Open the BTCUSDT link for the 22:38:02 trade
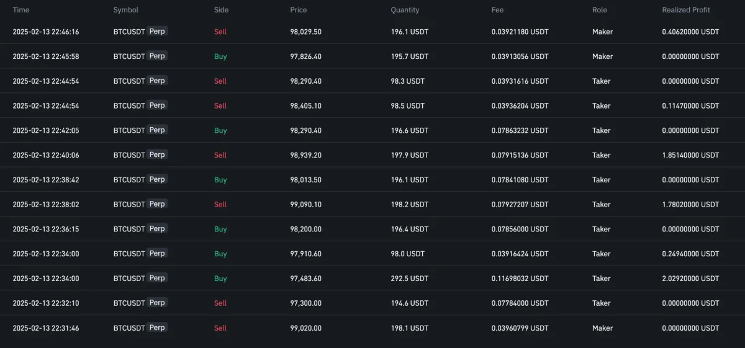 click(129, 204)
